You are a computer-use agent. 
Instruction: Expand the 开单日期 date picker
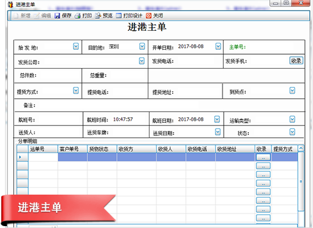pyautogui.click(x=218, y=46)
